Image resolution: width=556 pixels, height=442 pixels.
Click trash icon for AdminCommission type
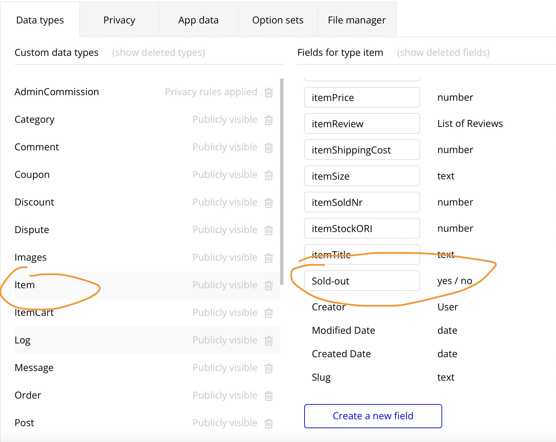coord(269,92)
